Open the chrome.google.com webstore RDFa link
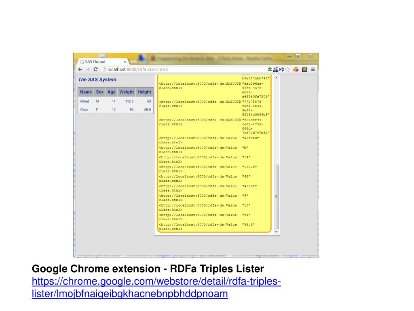The width and height of the screenshot is (414, 311). click(156, 288)
